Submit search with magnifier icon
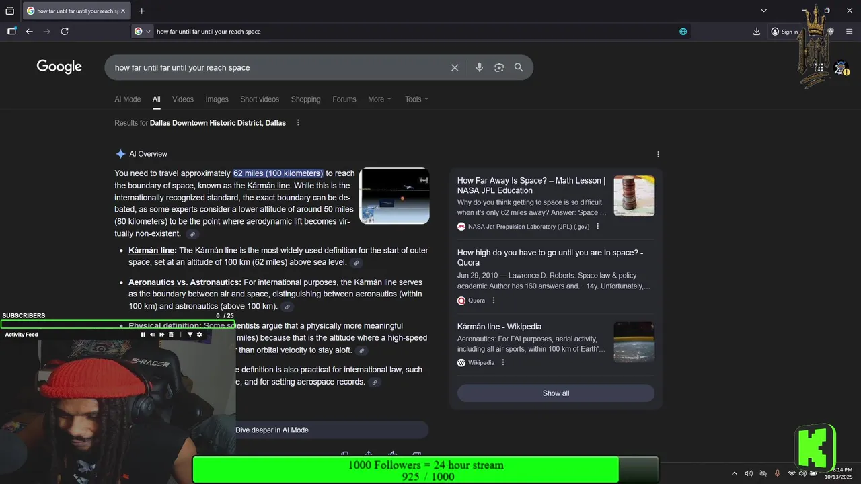The image size is (861, 484). click(x=519, y=67)
